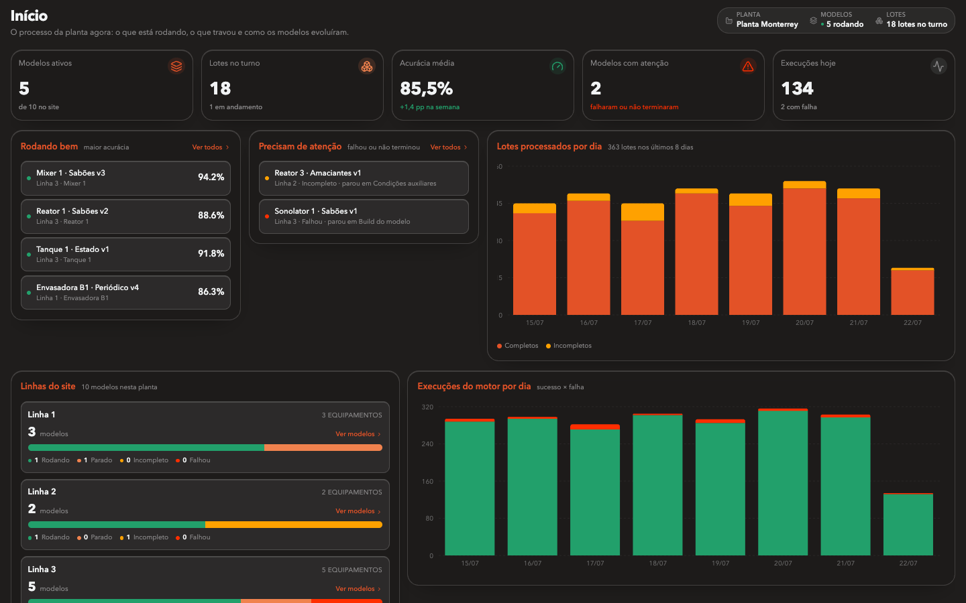The image size is (966, 603).
Task: Click chevron next to Linha 3 Ver modelos
Action: pyautogui.click(x=379, y=590)
